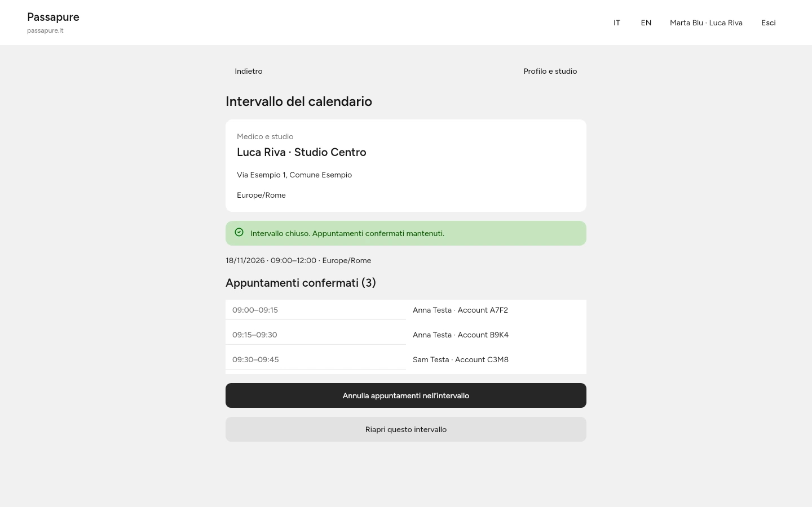Image resolution: width=812 pixels, height=507 pixels.
Task: Log out with the Esci link
Action: tap(769, 23)
